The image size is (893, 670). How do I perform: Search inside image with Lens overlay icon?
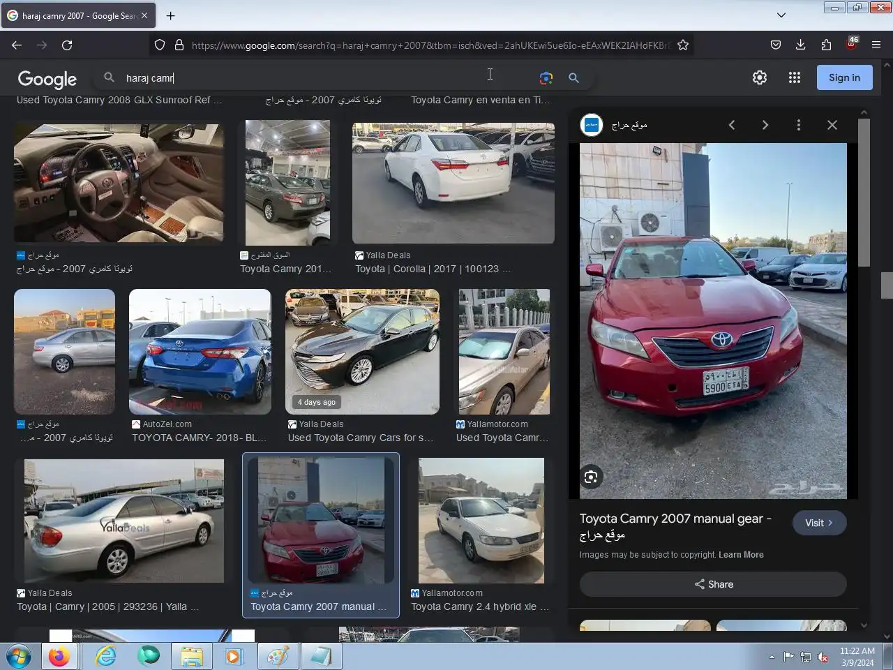coord(591,477)
